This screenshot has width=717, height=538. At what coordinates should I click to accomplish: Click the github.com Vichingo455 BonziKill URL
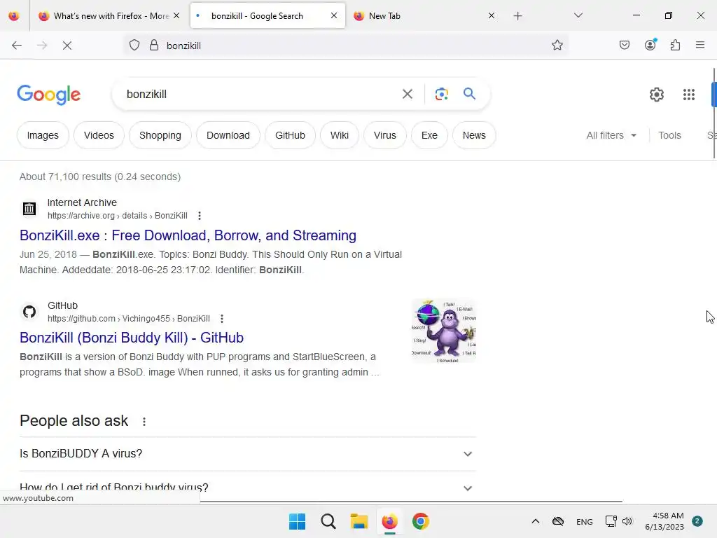point(129,319)
